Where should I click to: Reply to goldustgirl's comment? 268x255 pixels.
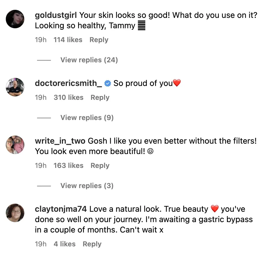99,40
